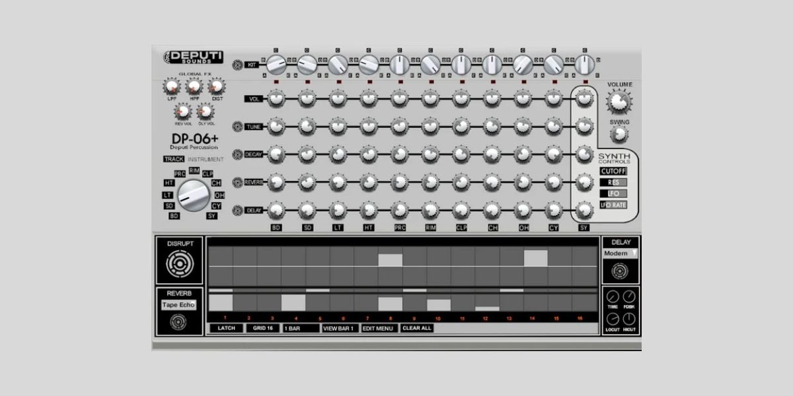Click the circular icon beside the KIT label
The width and height of the screenshot is (793, 396).
pos(237,65)
